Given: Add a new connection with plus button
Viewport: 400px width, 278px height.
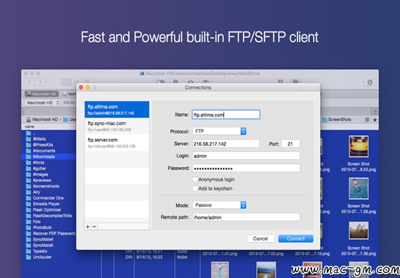Looking at the screenshot, I should (87, 227).
